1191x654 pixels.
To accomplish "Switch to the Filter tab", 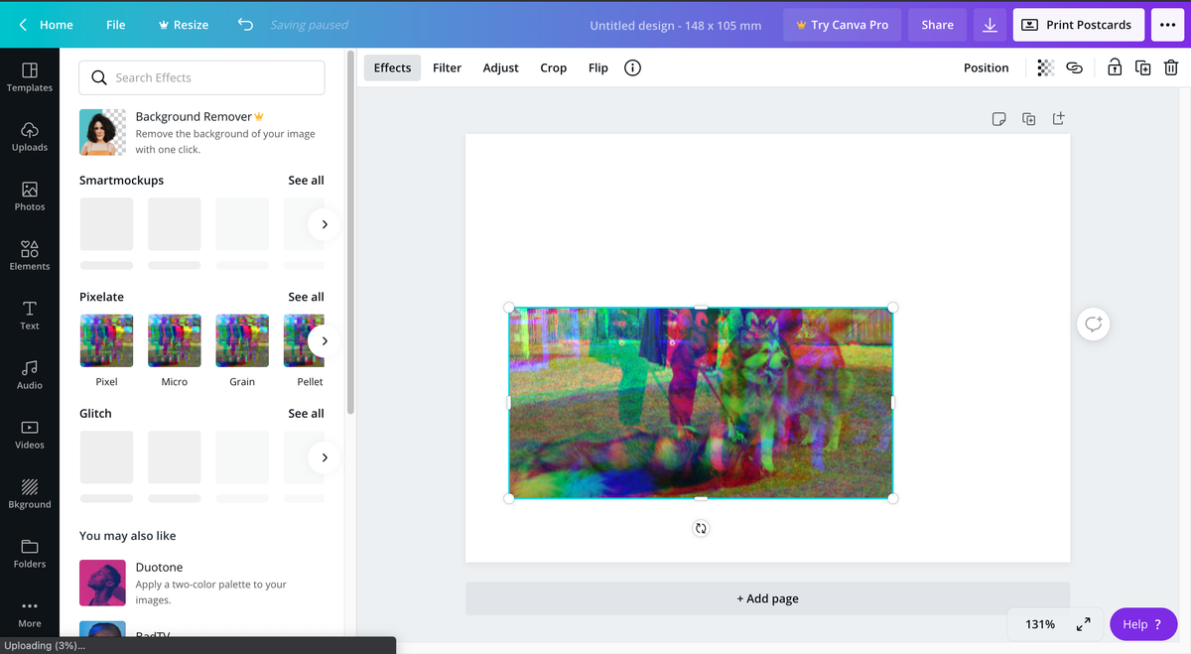I will tap(447, 67).
